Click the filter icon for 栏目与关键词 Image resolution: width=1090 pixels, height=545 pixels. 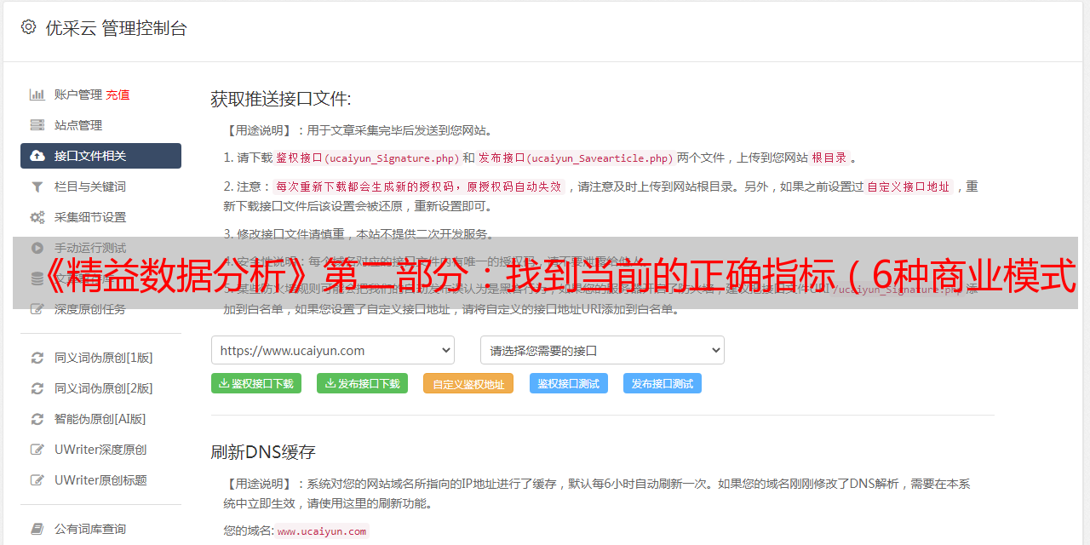click(37, 186)
